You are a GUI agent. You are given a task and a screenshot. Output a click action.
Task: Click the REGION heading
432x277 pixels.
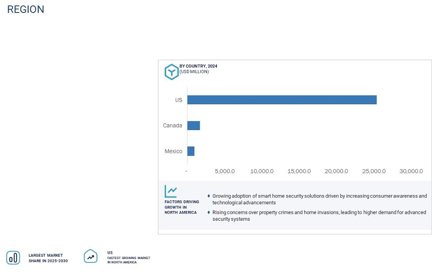25,10
